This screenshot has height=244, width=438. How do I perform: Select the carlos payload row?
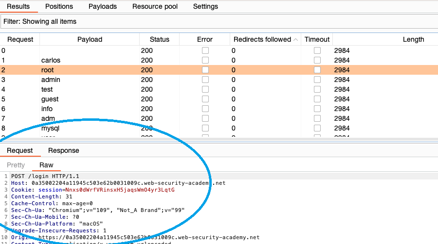[x=219, y=60]
